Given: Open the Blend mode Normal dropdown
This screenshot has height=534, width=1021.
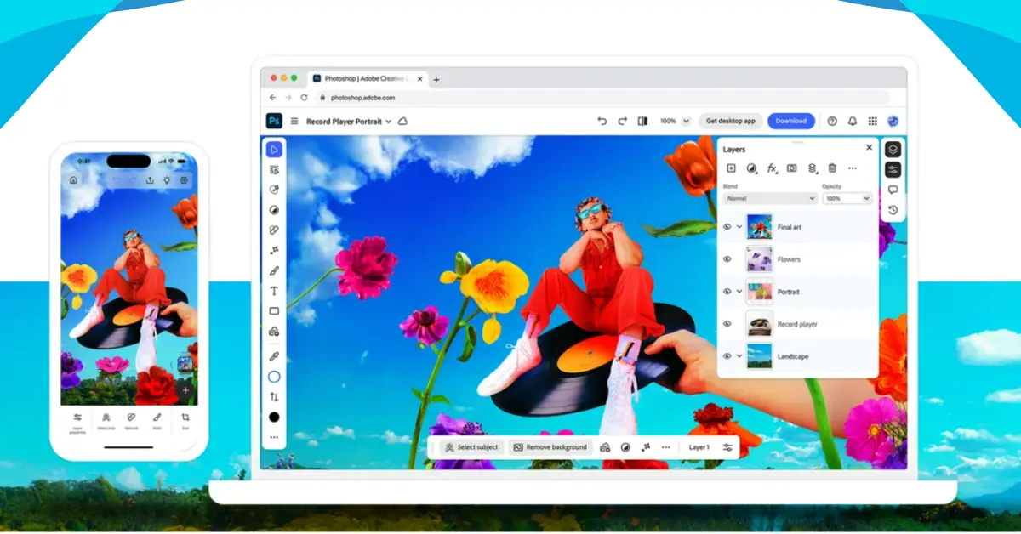Looking at the screenshot, I should [770, 198].
